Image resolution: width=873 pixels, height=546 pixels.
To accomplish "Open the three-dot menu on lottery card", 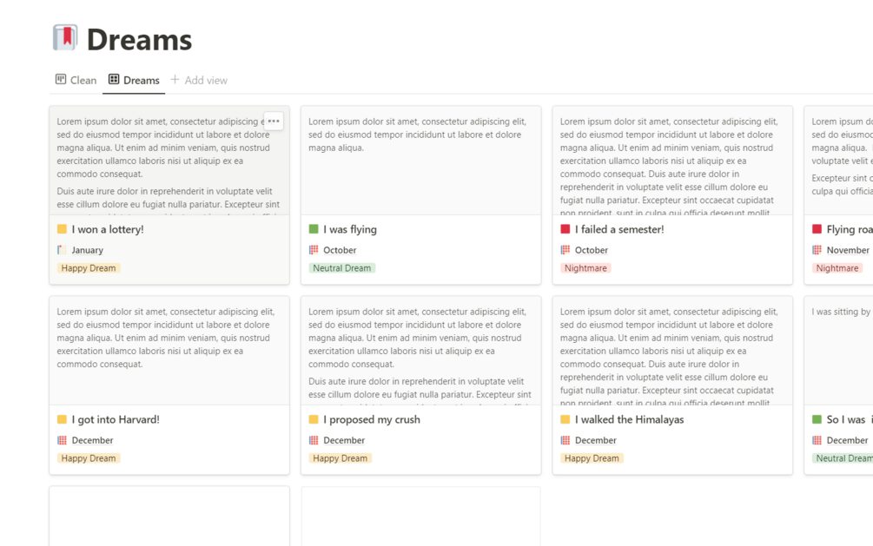I will 274,122.
